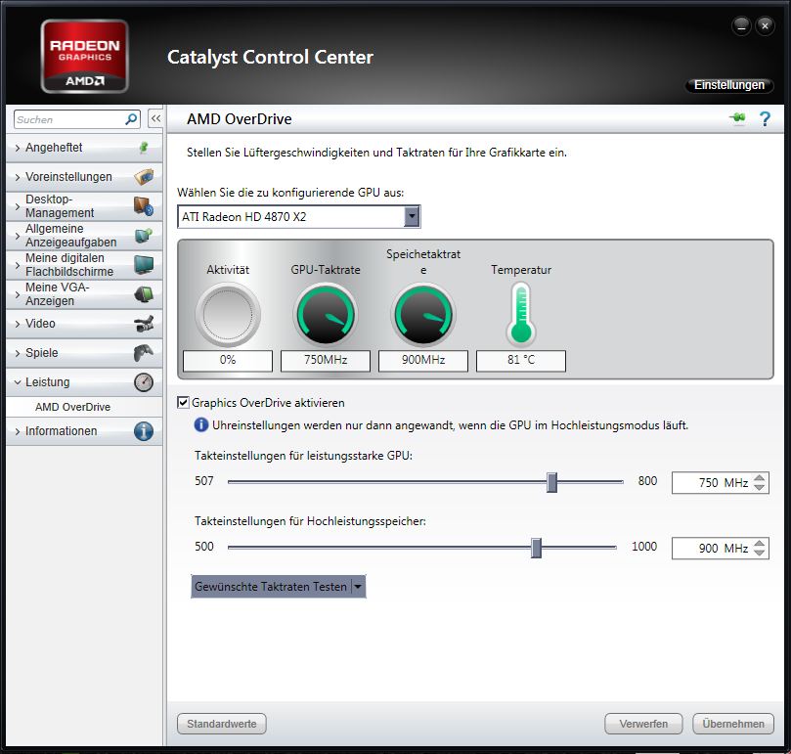Decrease memory clock with down arrow
Viewport: 791px width, 754px height.
(759, 553)
